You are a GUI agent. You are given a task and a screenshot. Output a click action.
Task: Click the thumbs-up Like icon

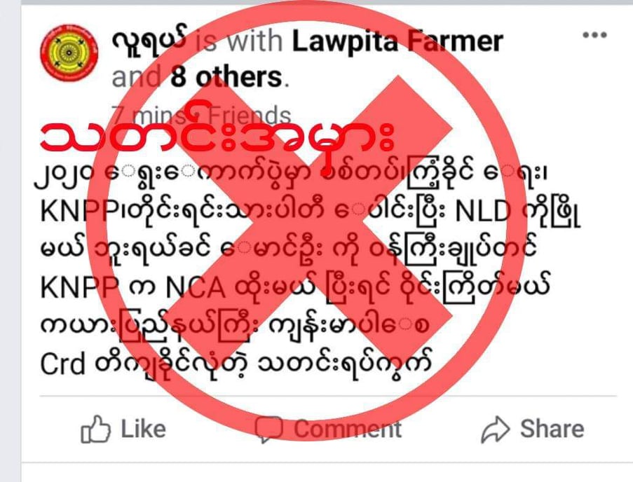coord(95,429)
